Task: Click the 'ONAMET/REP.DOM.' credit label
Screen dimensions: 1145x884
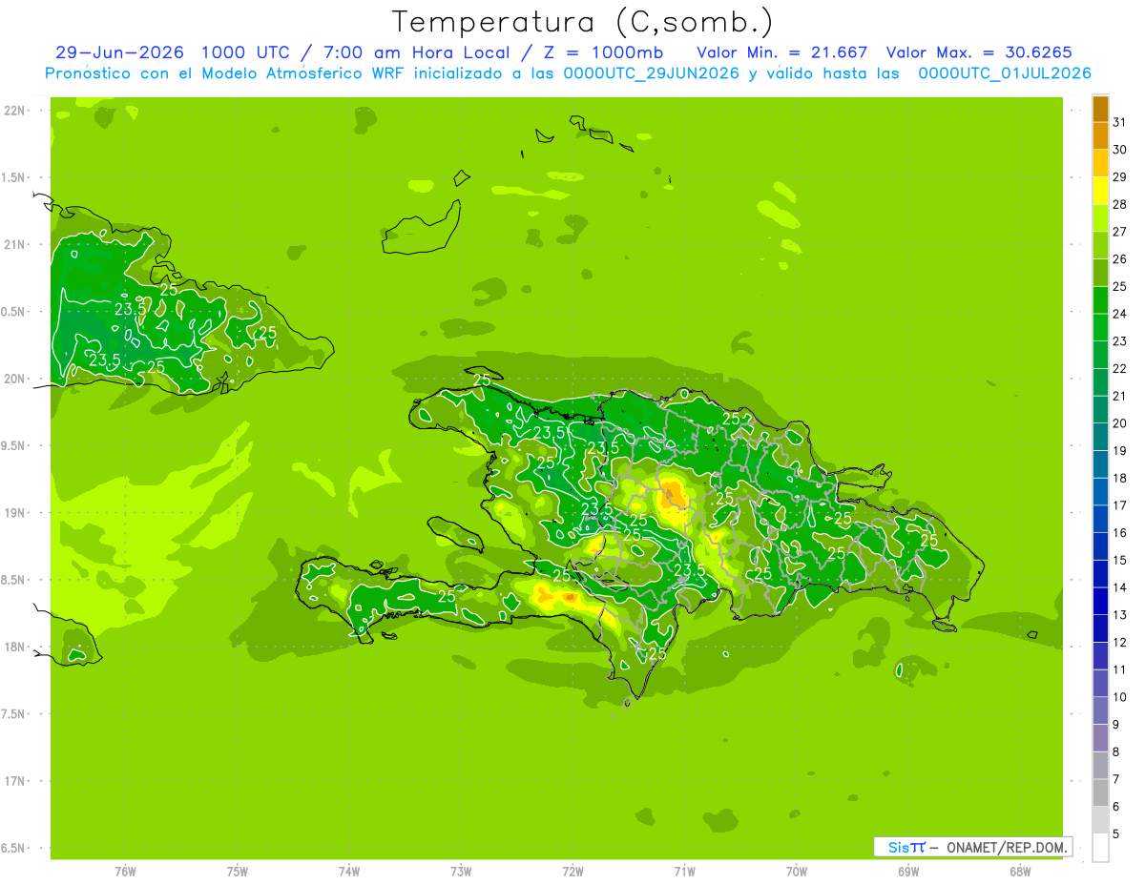Action: click(x=1008, y=847)
